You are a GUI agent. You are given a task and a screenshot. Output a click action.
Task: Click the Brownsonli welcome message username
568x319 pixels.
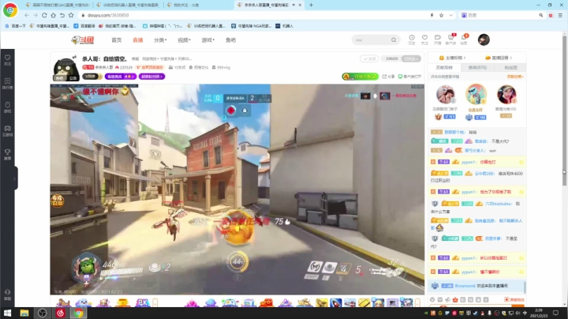coord(465,286)
